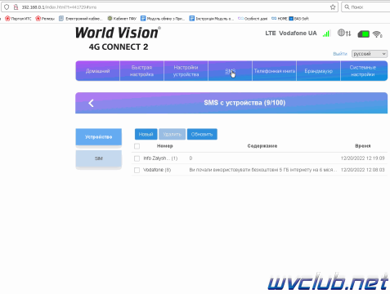Click the browser search field

[366, 7]
